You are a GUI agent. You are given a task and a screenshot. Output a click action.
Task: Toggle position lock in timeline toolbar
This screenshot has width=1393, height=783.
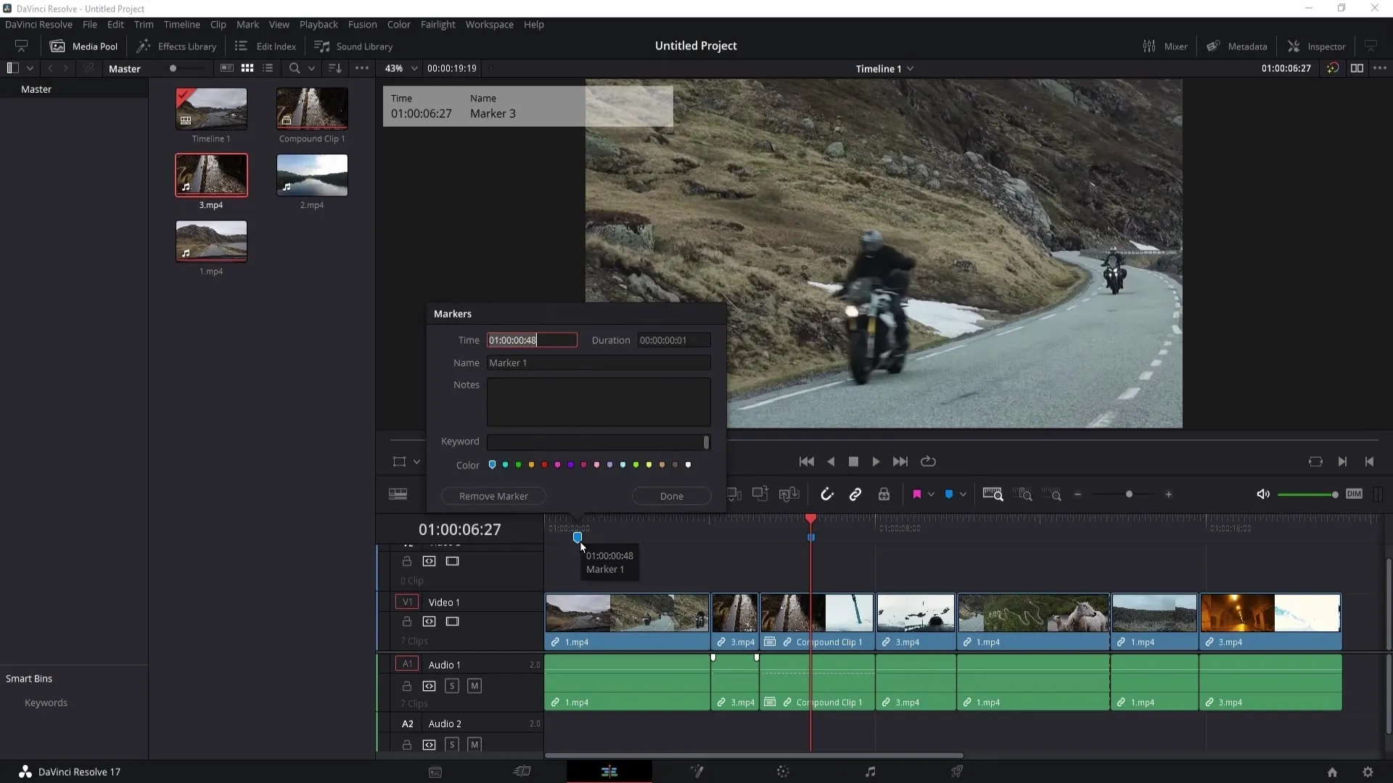884,494
